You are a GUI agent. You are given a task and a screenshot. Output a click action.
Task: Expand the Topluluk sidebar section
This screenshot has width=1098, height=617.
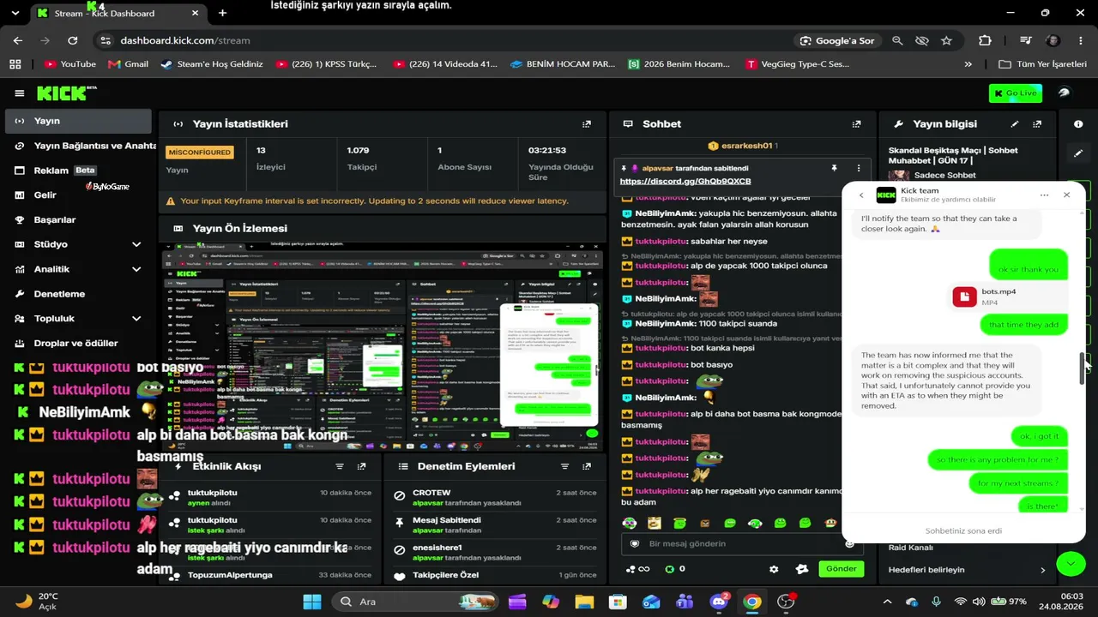pyautogui.click(x=136, y=319)
